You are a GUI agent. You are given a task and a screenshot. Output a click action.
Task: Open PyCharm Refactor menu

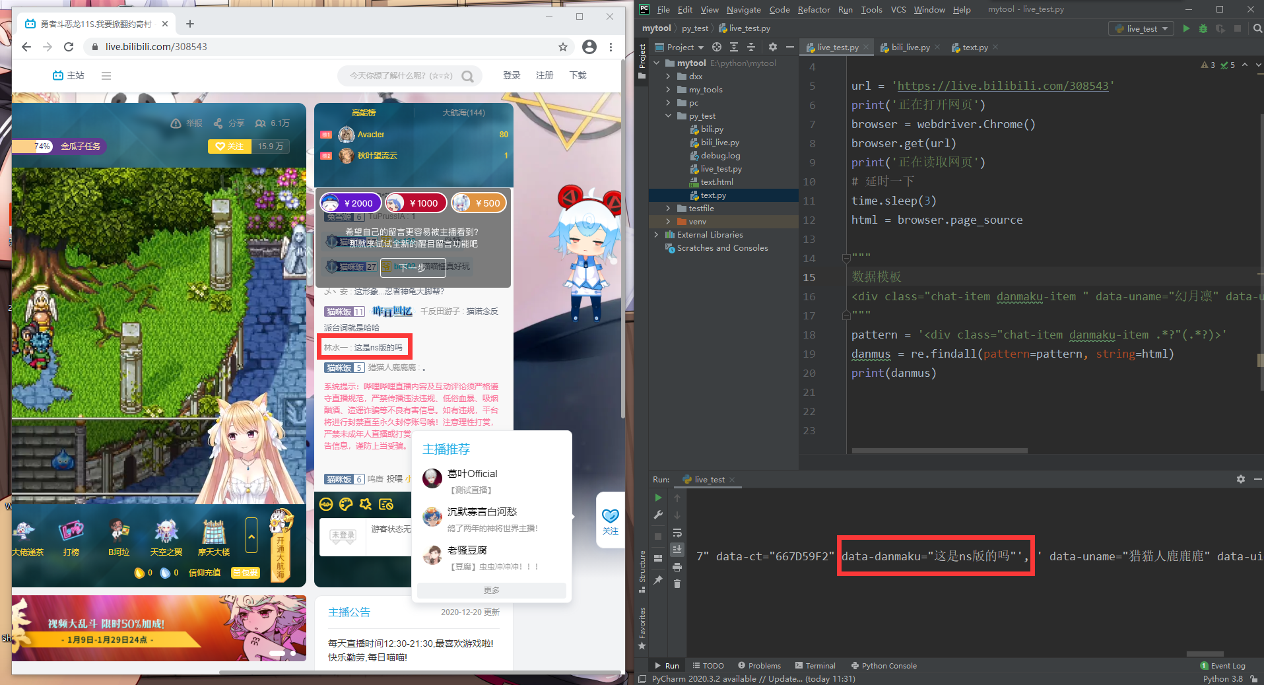[814, 9]
